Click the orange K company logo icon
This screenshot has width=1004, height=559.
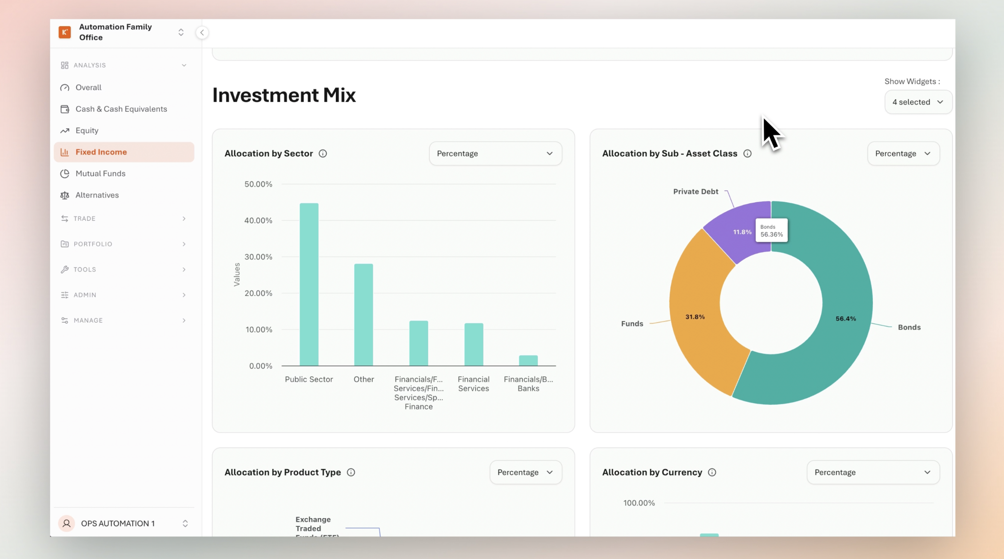pos(65,32)
